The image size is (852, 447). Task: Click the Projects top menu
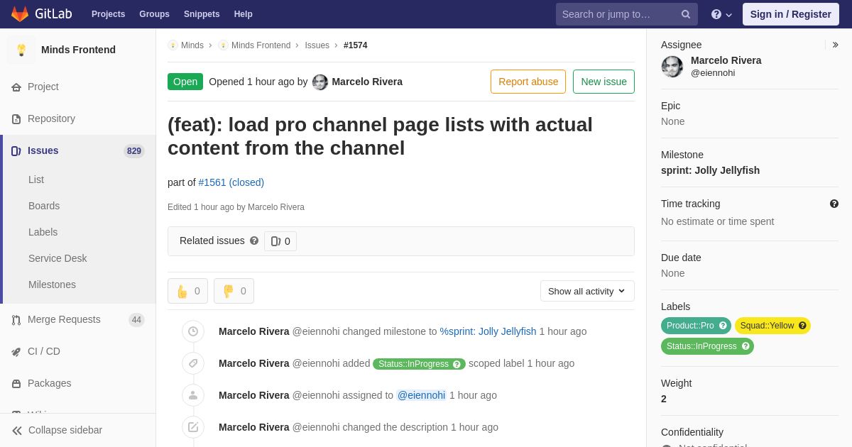click(x=108, y=14)
